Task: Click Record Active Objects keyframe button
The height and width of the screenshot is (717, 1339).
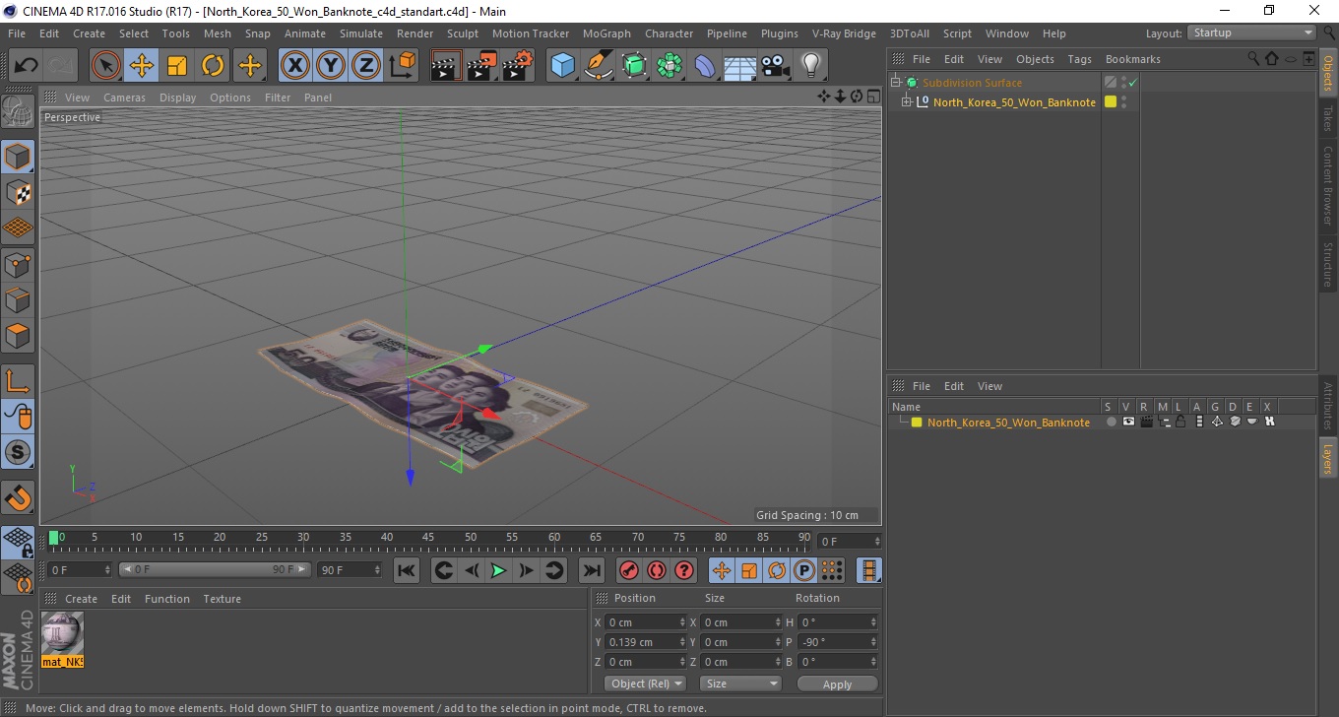Action: point(628,570)
